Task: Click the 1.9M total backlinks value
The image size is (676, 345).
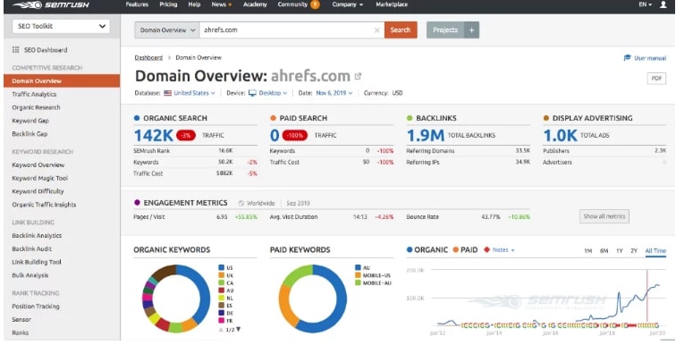Action: [425, 136]
